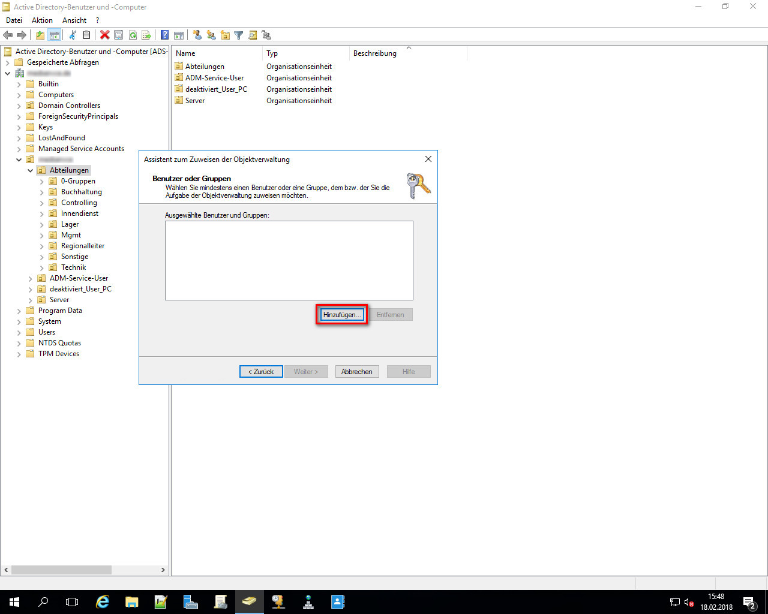Click the new organizational unit toolbar icon
This screenshot has height=614, width=768.
[x=224, y=35]
